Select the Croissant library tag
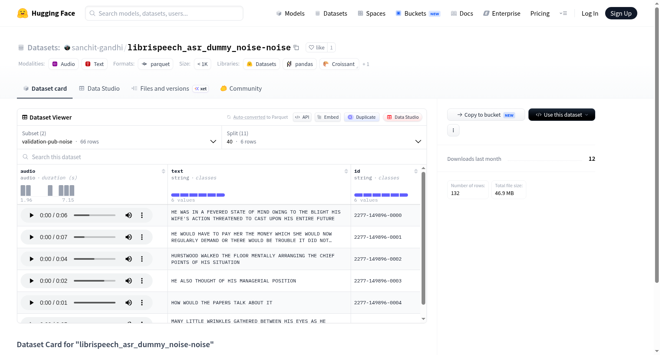Screen dimensions: 660x355 [339, 64]
